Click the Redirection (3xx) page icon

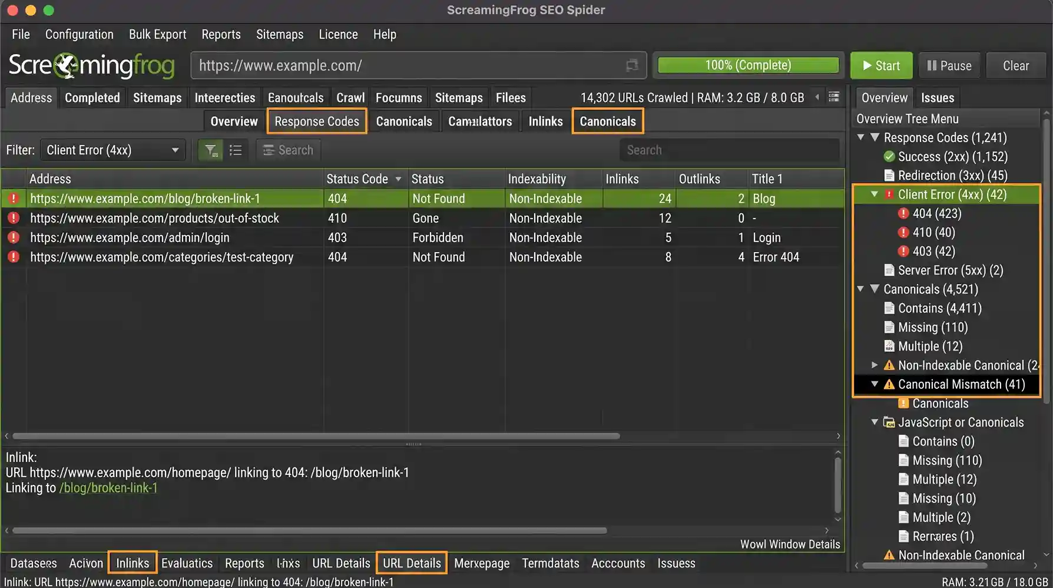(x=889, y=176)
